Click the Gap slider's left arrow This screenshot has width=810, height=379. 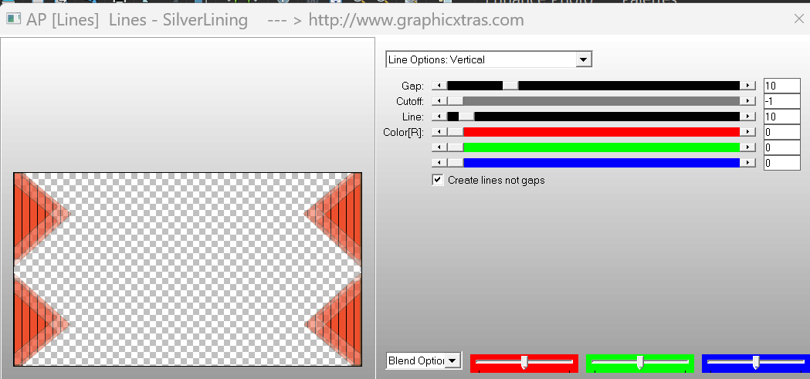click(439, 86)
